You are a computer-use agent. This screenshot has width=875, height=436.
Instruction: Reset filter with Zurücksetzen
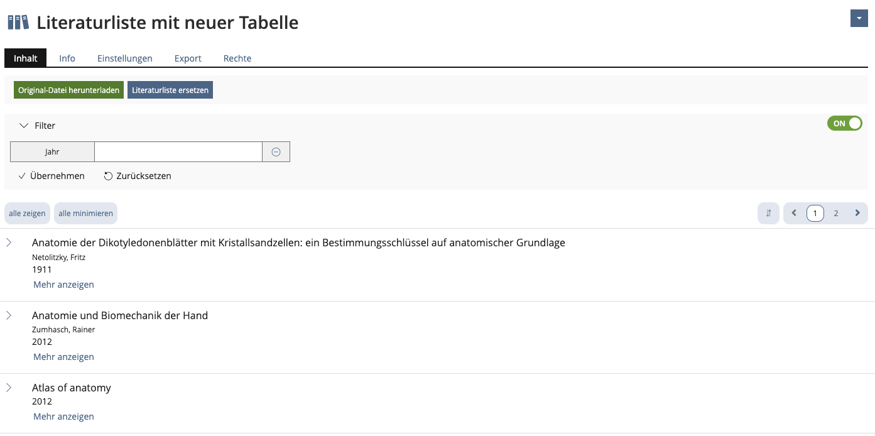click(x=138, y=176)
